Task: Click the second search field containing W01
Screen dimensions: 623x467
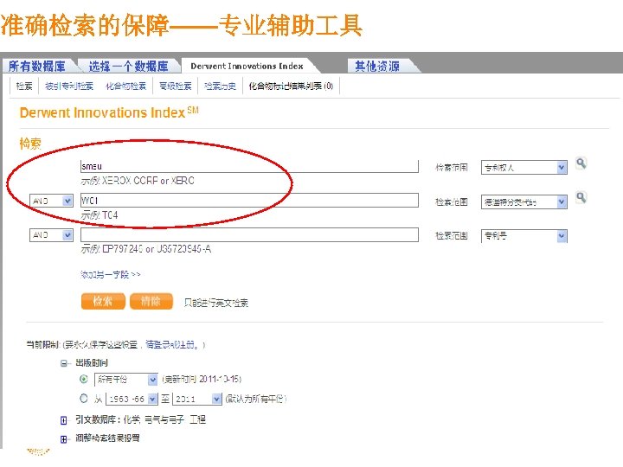Action: tap(249, 200)
